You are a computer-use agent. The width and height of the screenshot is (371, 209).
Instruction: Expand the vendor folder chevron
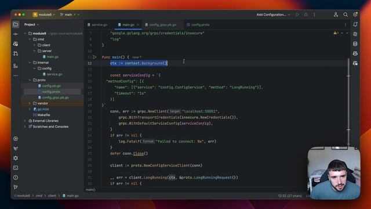(x=30, y=103)
